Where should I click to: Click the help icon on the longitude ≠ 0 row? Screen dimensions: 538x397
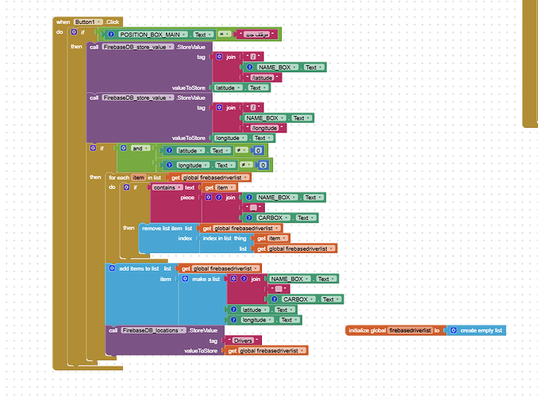tap(168, 165)
